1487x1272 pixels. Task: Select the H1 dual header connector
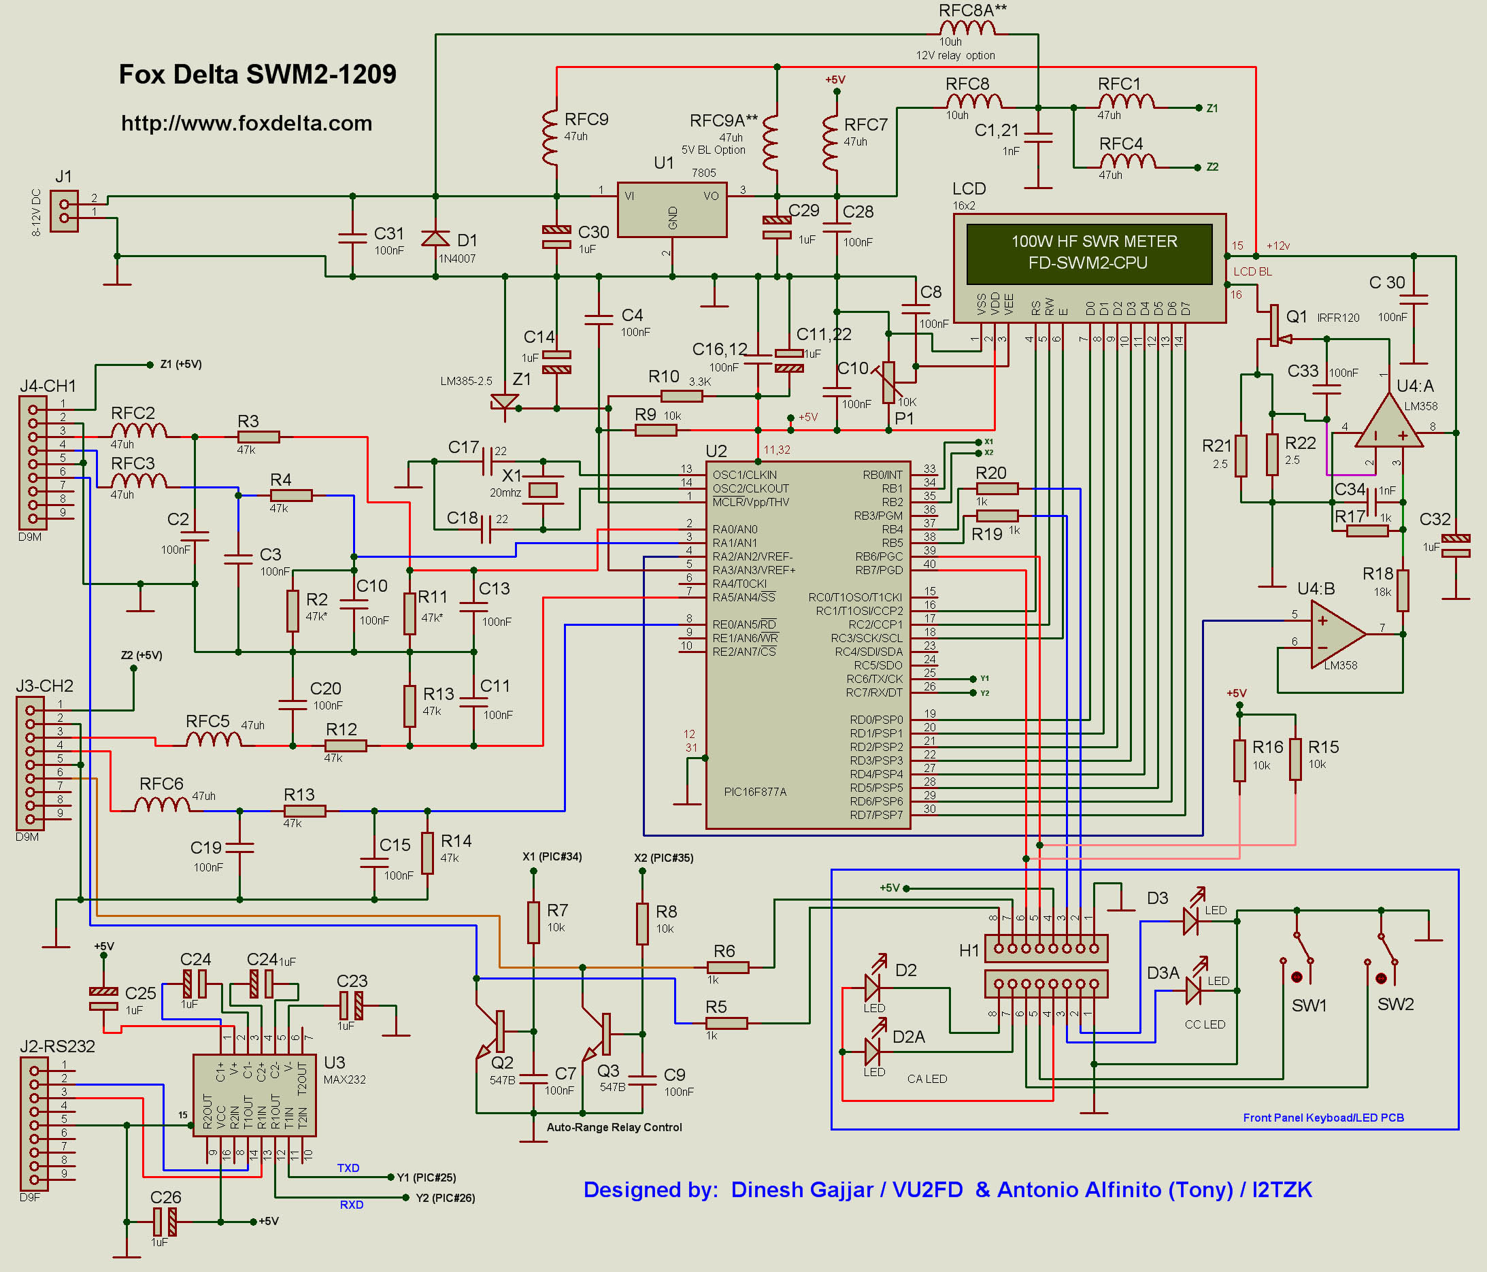click(x=1046, y=966)
